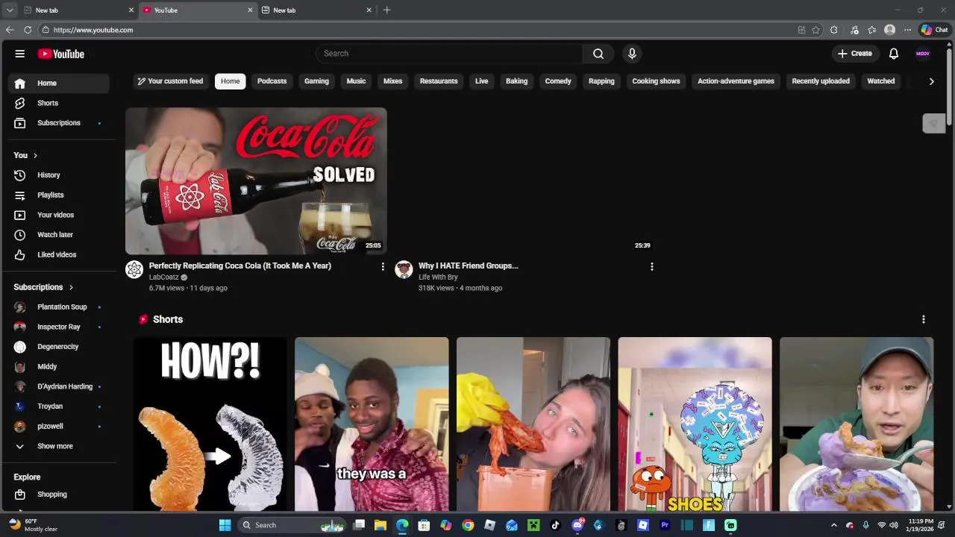Viewport: 955px width, 537px height.
Task: Open the Shorts shelf options menu
Action: [x=924, y=319]
